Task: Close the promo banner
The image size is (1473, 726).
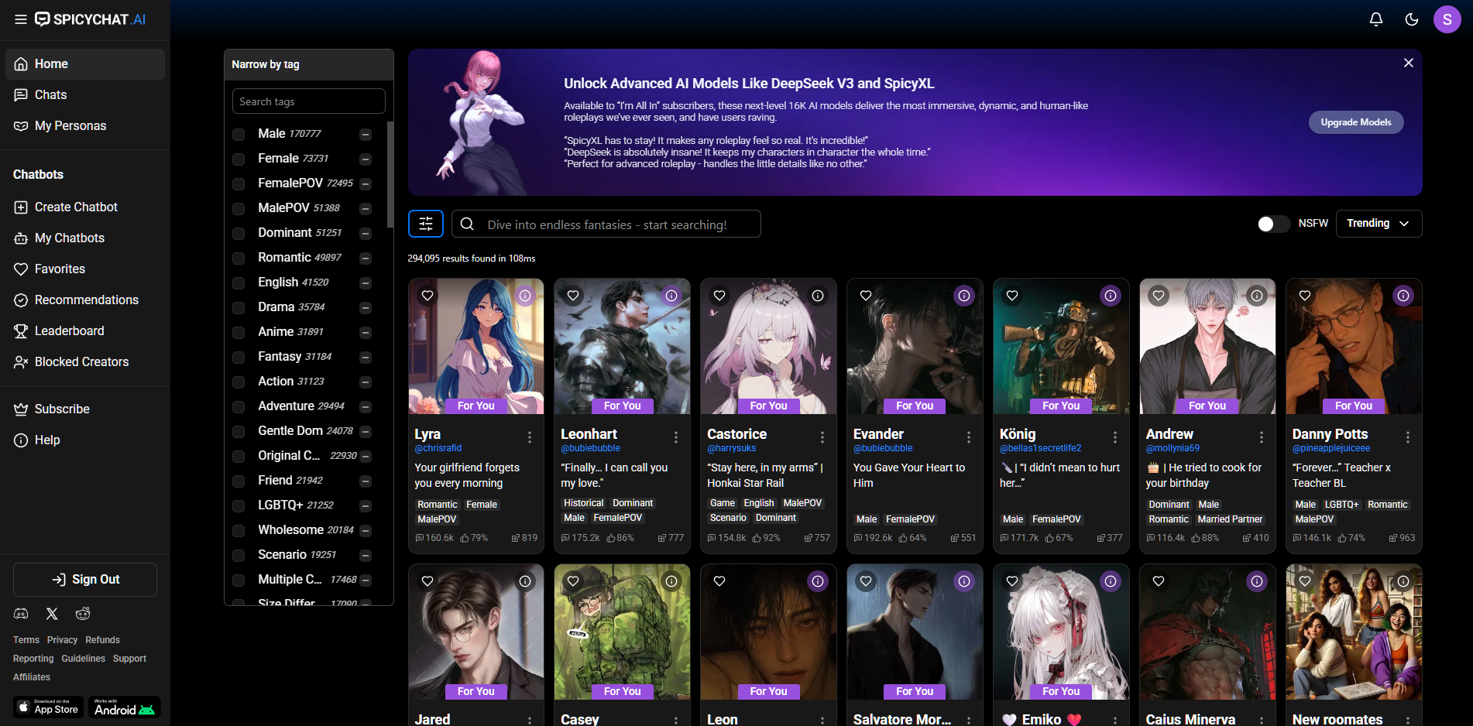Action: point(1409,63)
